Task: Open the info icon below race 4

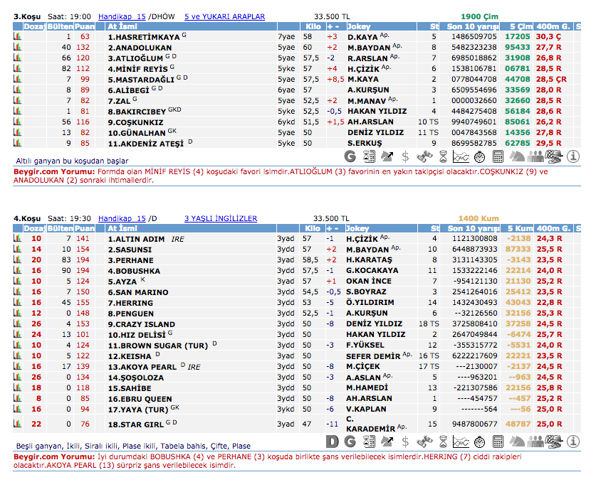Action: click(573, 441)
